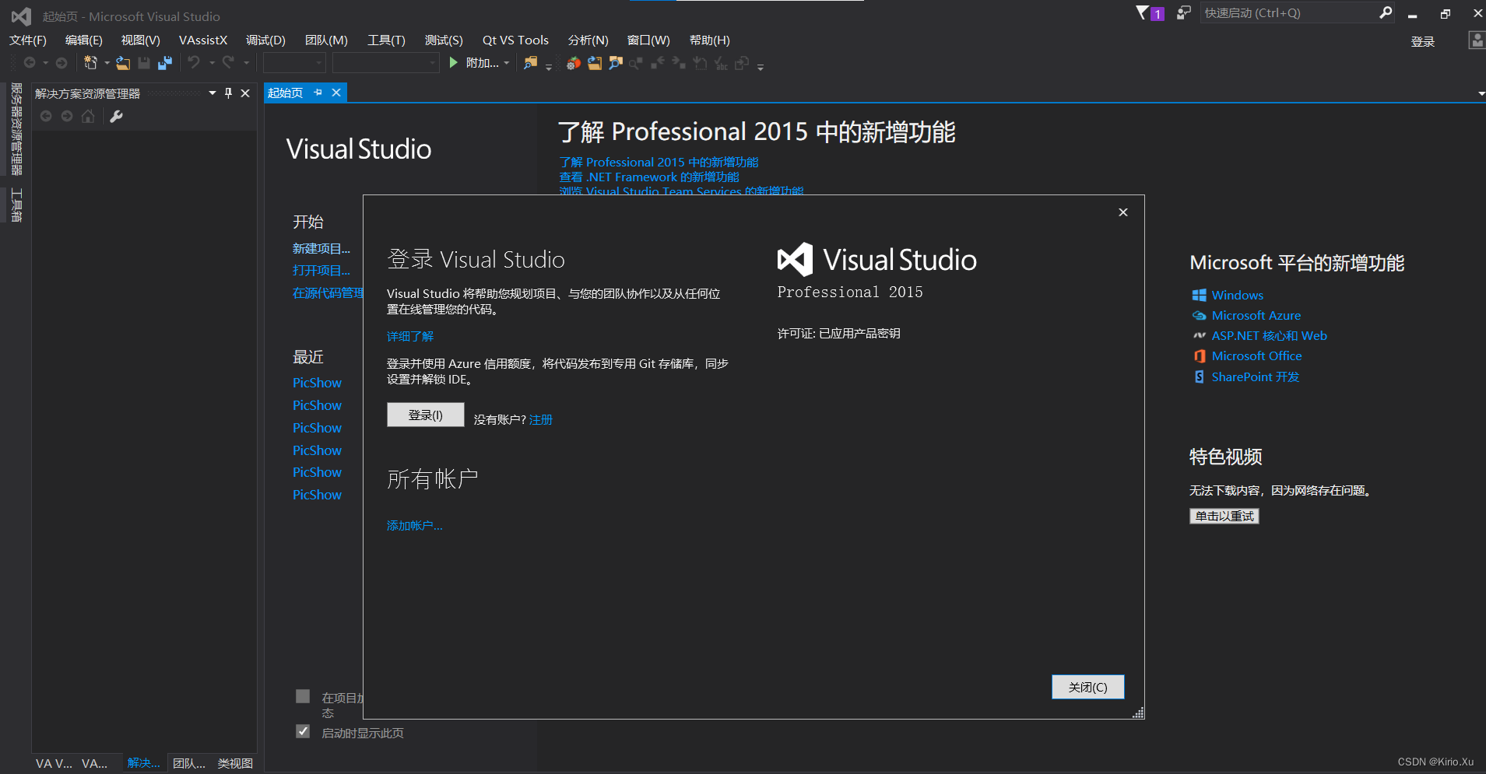Open the Toolbox (工具箱) side tab
The image size is (1486, 774).
(x=16, y=205)
